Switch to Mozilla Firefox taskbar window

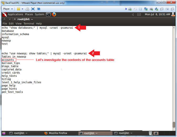(56, 133)
